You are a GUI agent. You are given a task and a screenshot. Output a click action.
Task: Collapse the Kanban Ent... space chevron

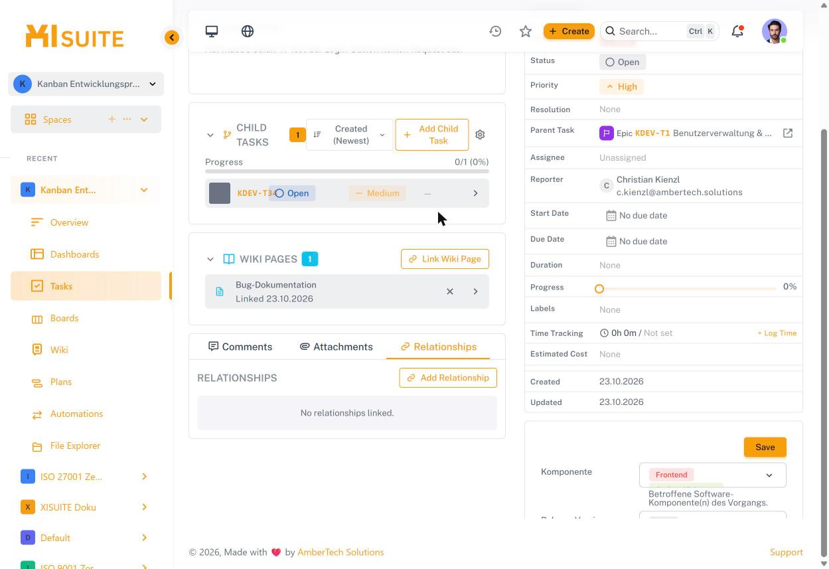coord(144,190)
